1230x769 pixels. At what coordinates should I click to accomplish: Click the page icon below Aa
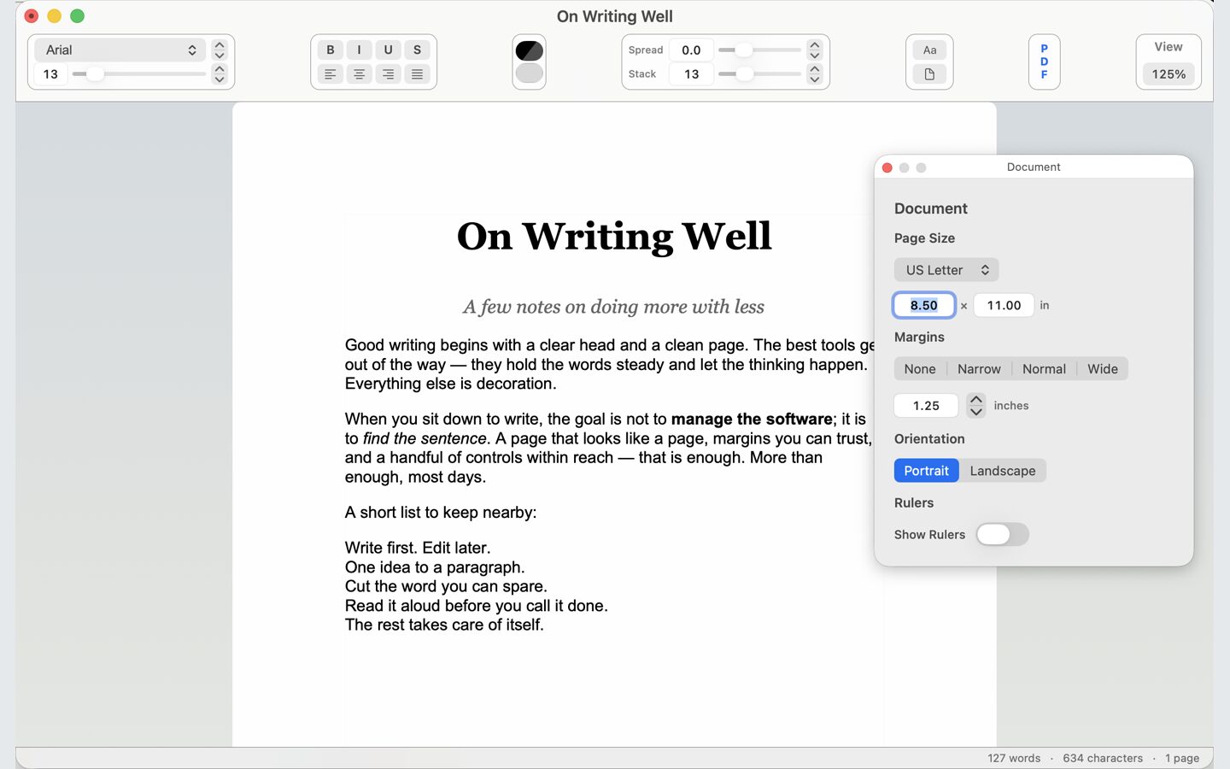929,74
